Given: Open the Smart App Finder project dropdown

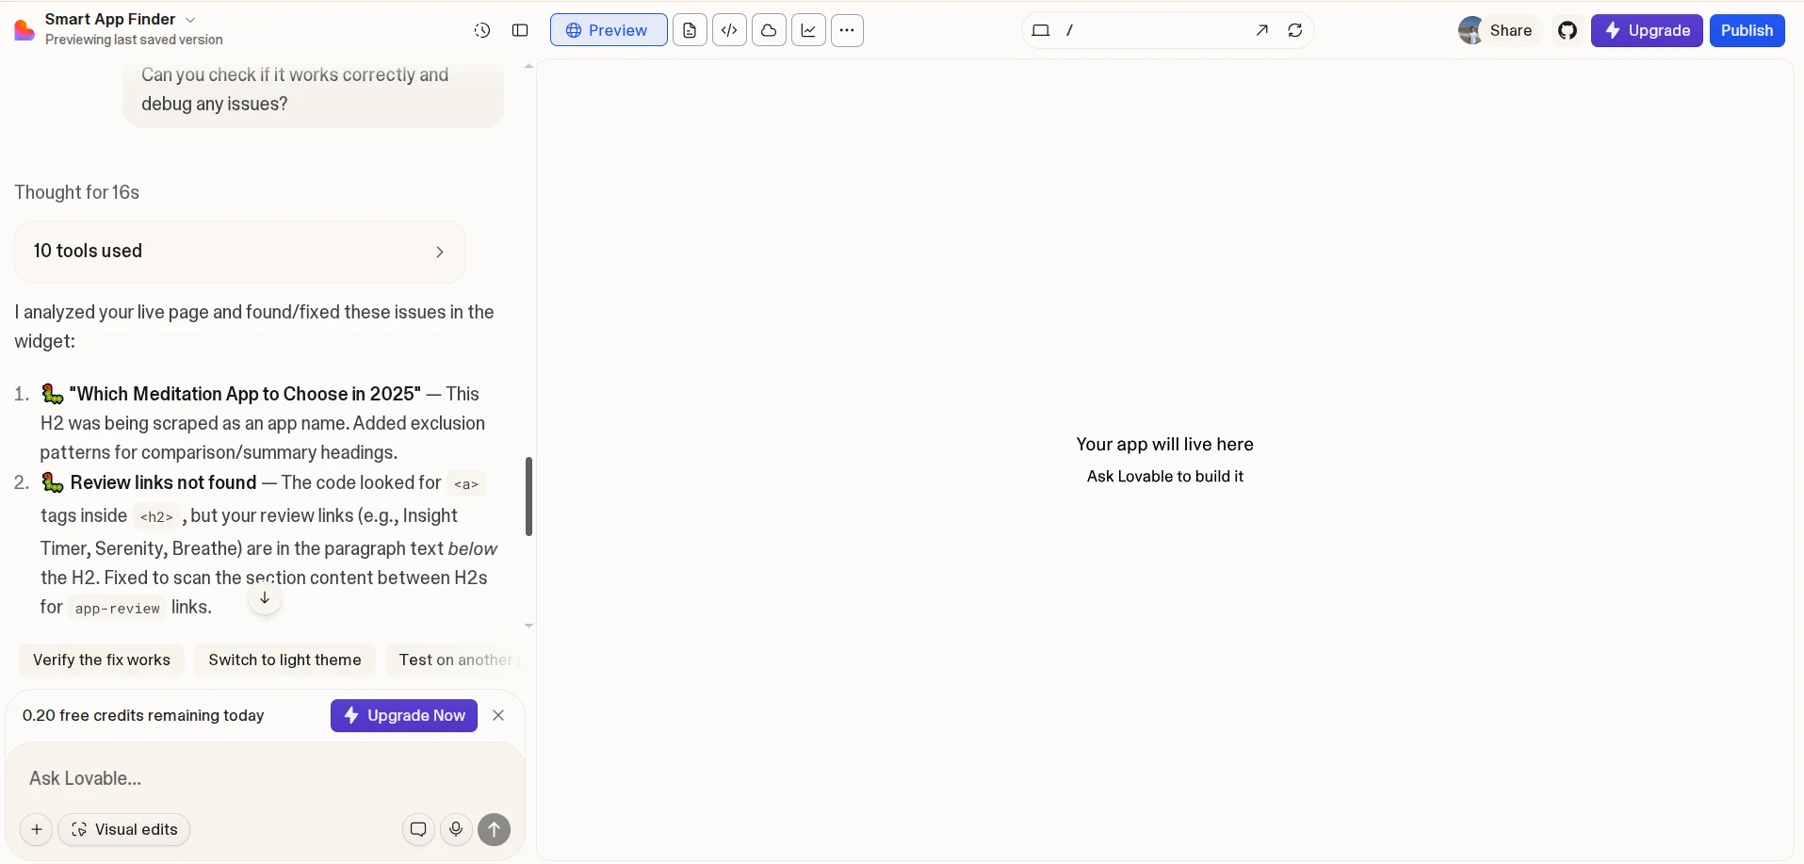Looking at the screenshot, I should tap(190, 18).
